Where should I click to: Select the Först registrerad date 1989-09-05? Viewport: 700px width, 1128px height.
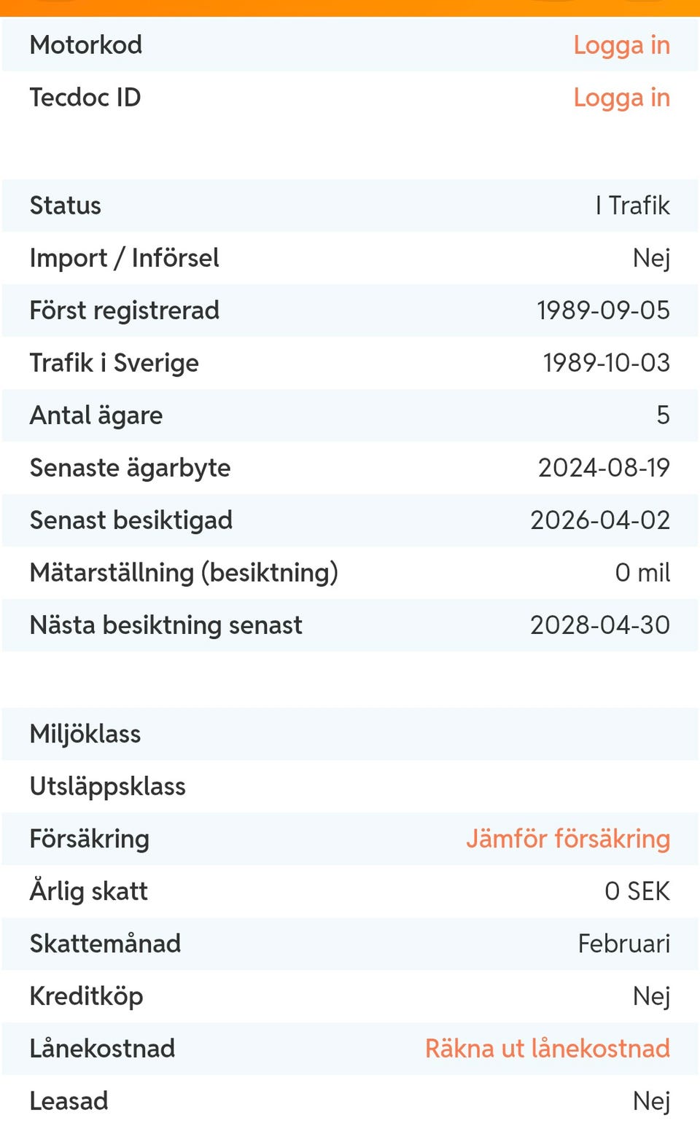tap(603, 310)
